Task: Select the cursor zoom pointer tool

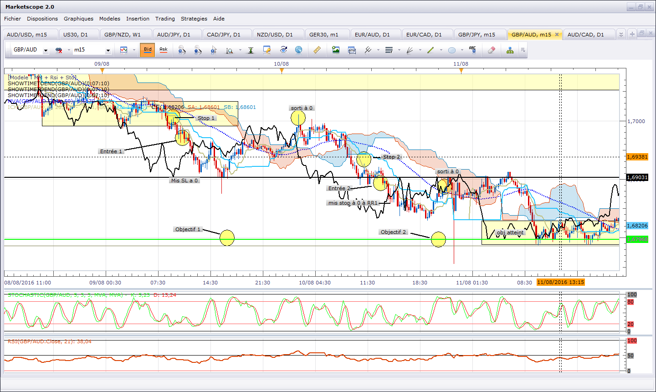Action: tap(214, 50)
